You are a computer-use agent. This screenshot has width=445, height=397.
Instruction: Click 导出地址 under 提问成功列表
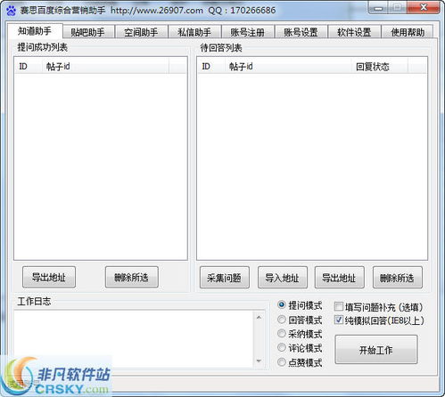49,277
